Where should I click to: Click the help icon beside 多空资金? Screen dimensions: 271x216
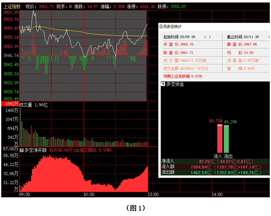163,84
